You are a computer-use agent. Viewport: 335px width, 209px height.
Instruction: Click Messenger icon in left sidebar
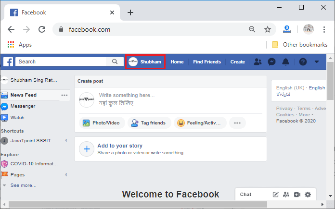(4, 106)
